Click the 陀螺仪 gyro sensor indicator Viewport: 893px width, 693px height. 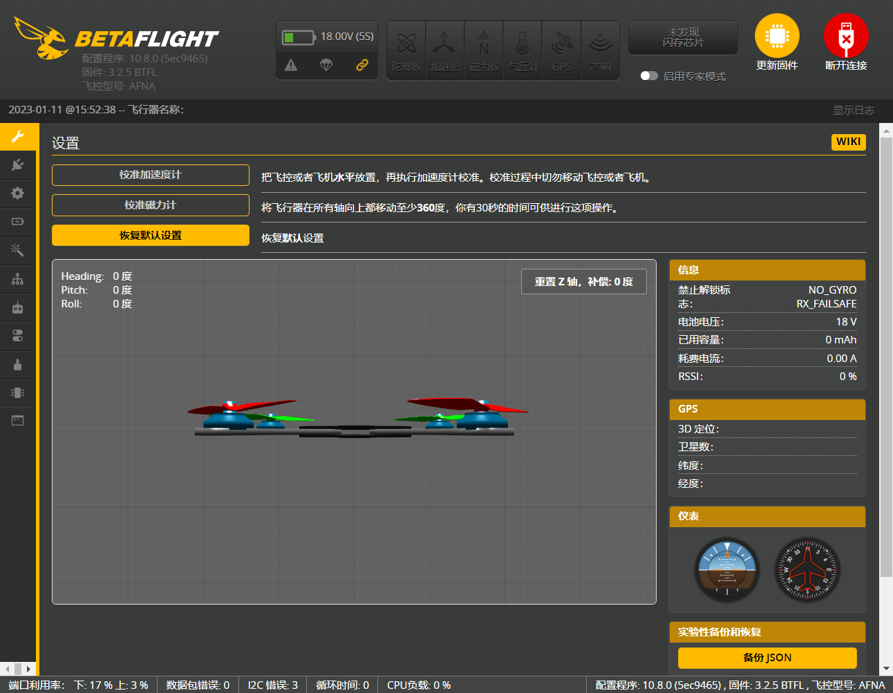pyautogui.click(x=406, y=50)
